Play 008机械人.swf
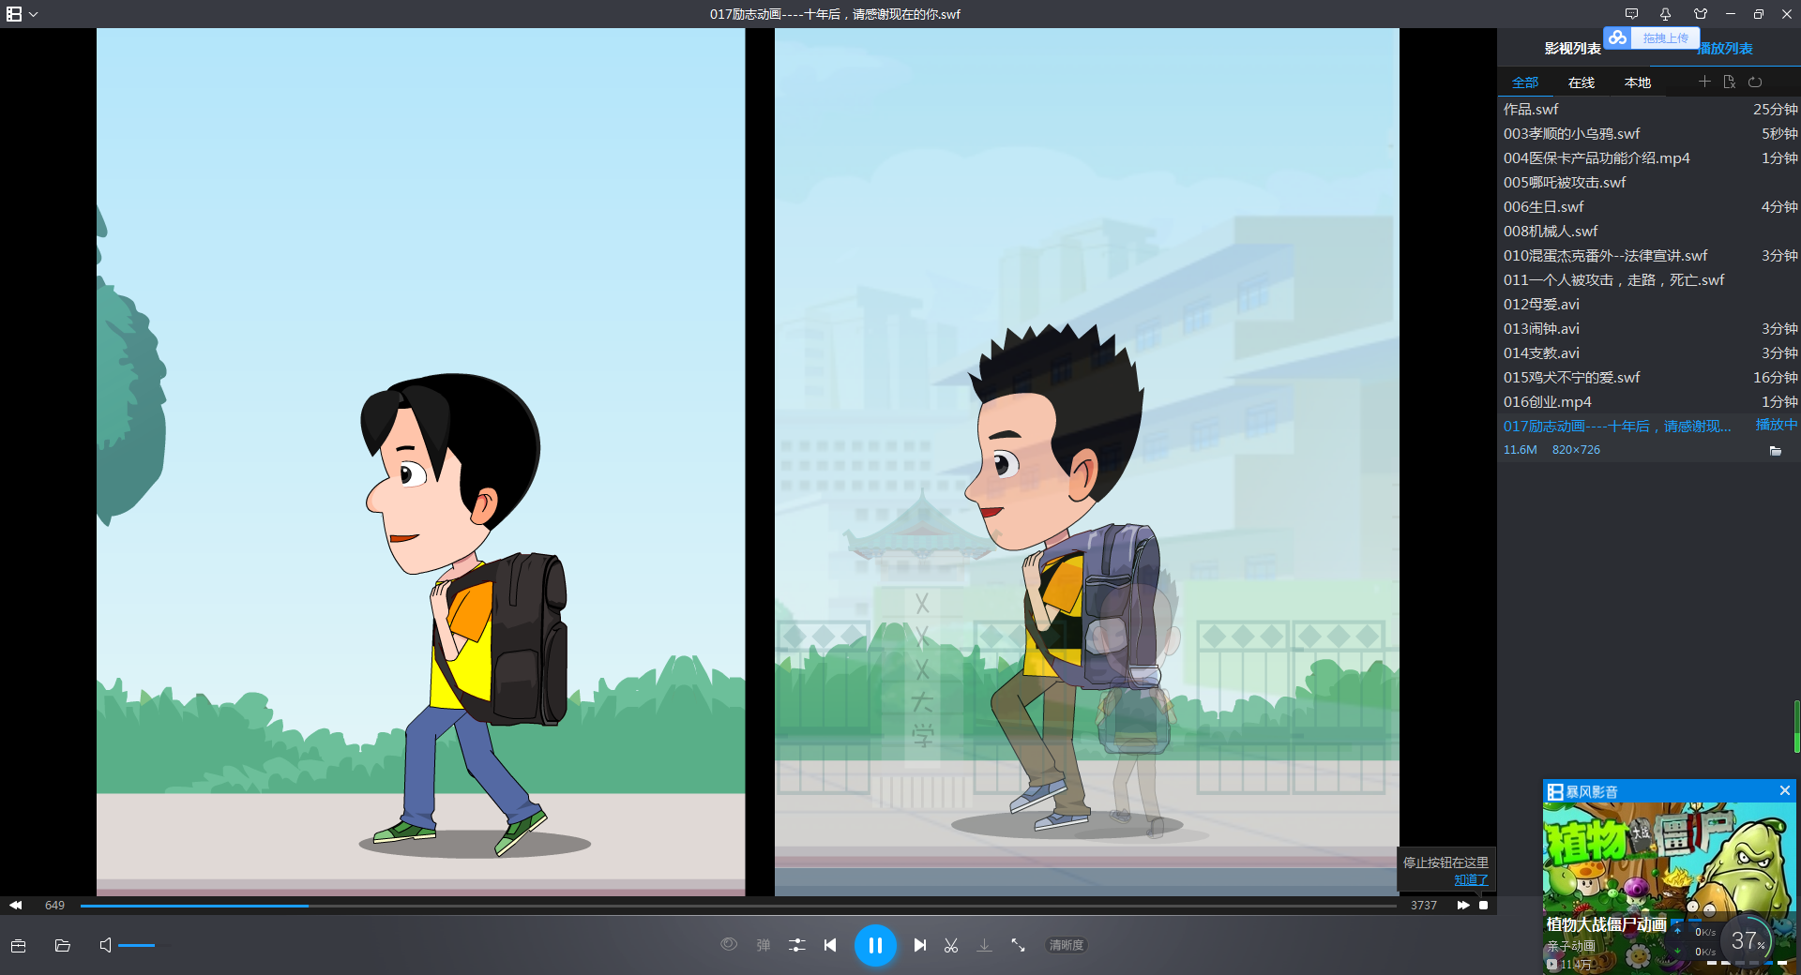 tap(1649, 232)
